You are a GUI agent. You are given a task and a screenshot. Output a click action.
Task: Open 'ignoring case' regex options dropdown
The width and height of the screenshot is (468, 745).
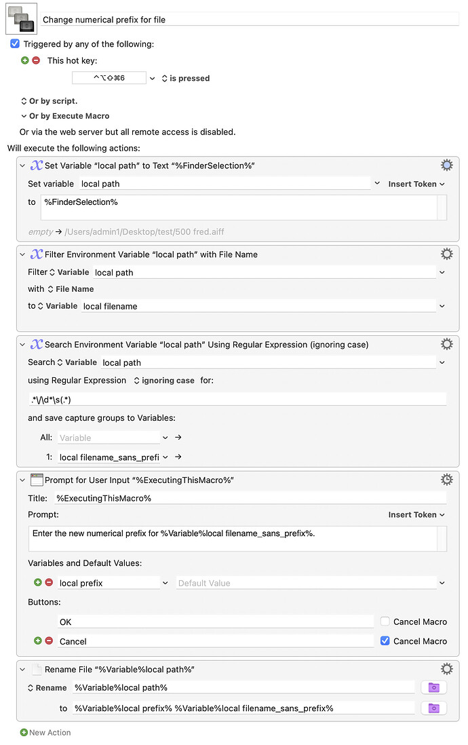tap(163, 381)
